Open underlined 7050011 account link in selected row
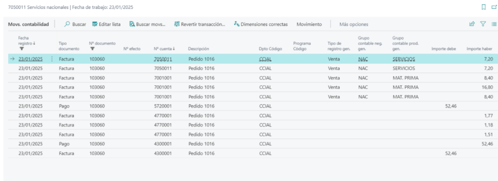The height and width of the screenshot is (181, 498). pos(163,59)
